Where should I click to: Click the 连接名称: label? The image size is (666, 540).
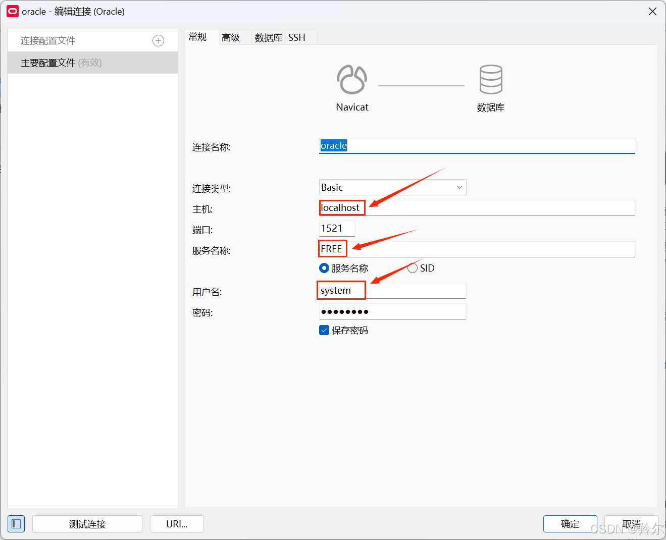[212, 147]
